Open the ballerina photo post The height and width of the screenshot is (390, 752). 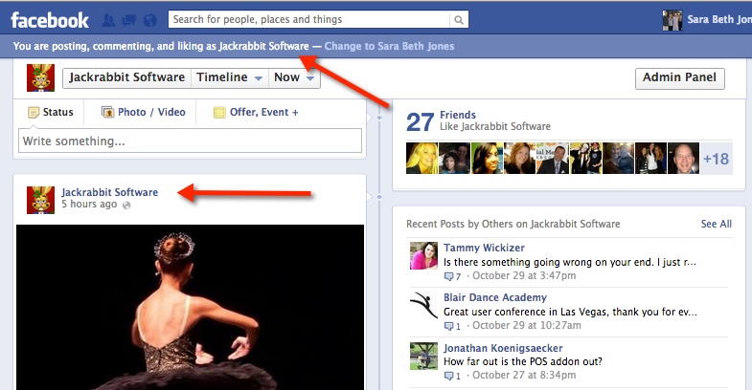coord(190,307)
